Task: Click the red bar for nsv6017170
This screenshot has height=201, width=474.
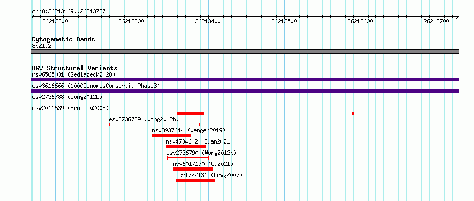Action: (x=193, y=169)
